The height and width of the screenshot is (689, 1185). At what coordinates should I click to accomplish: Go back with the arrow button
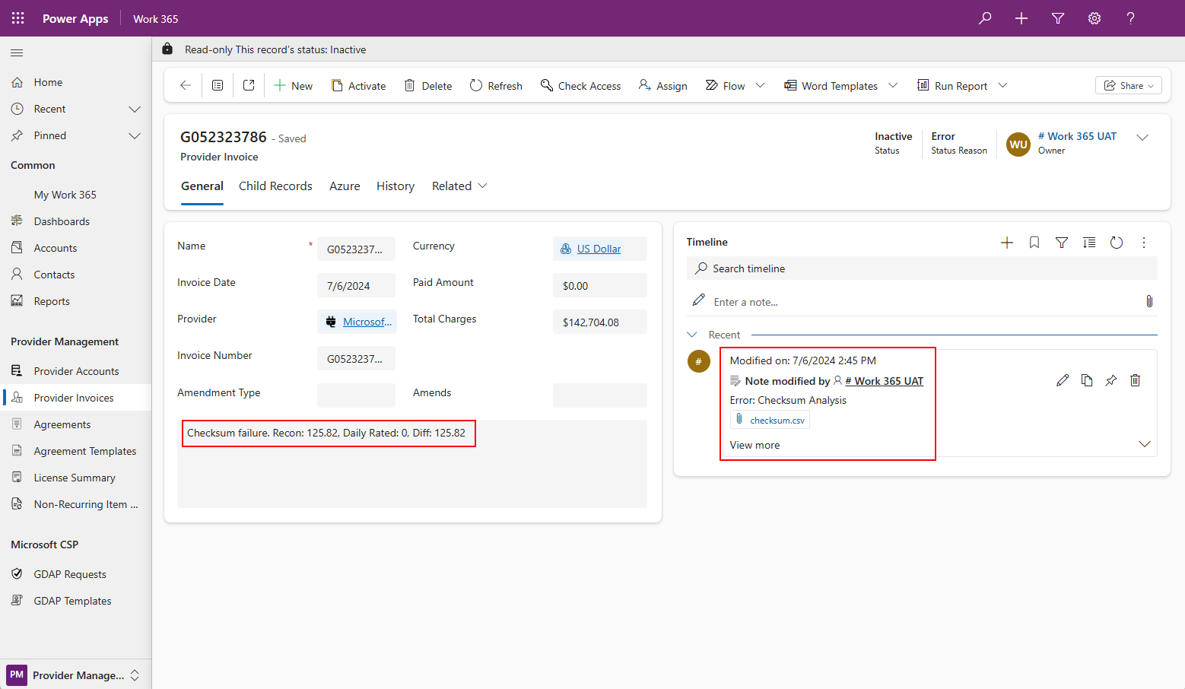pyautogui.click(x=185, y=85)
